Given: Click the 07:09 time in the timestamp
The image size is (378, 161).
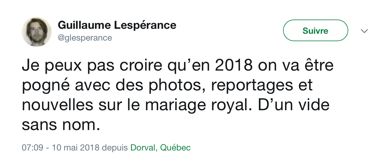Looking at the screenshot, I should [x=32, y=148].
